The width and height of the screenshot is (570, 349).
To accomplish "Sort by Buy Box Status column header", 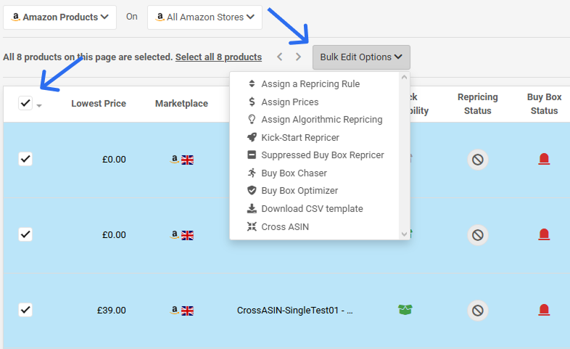I will click(x=544, y=104).
